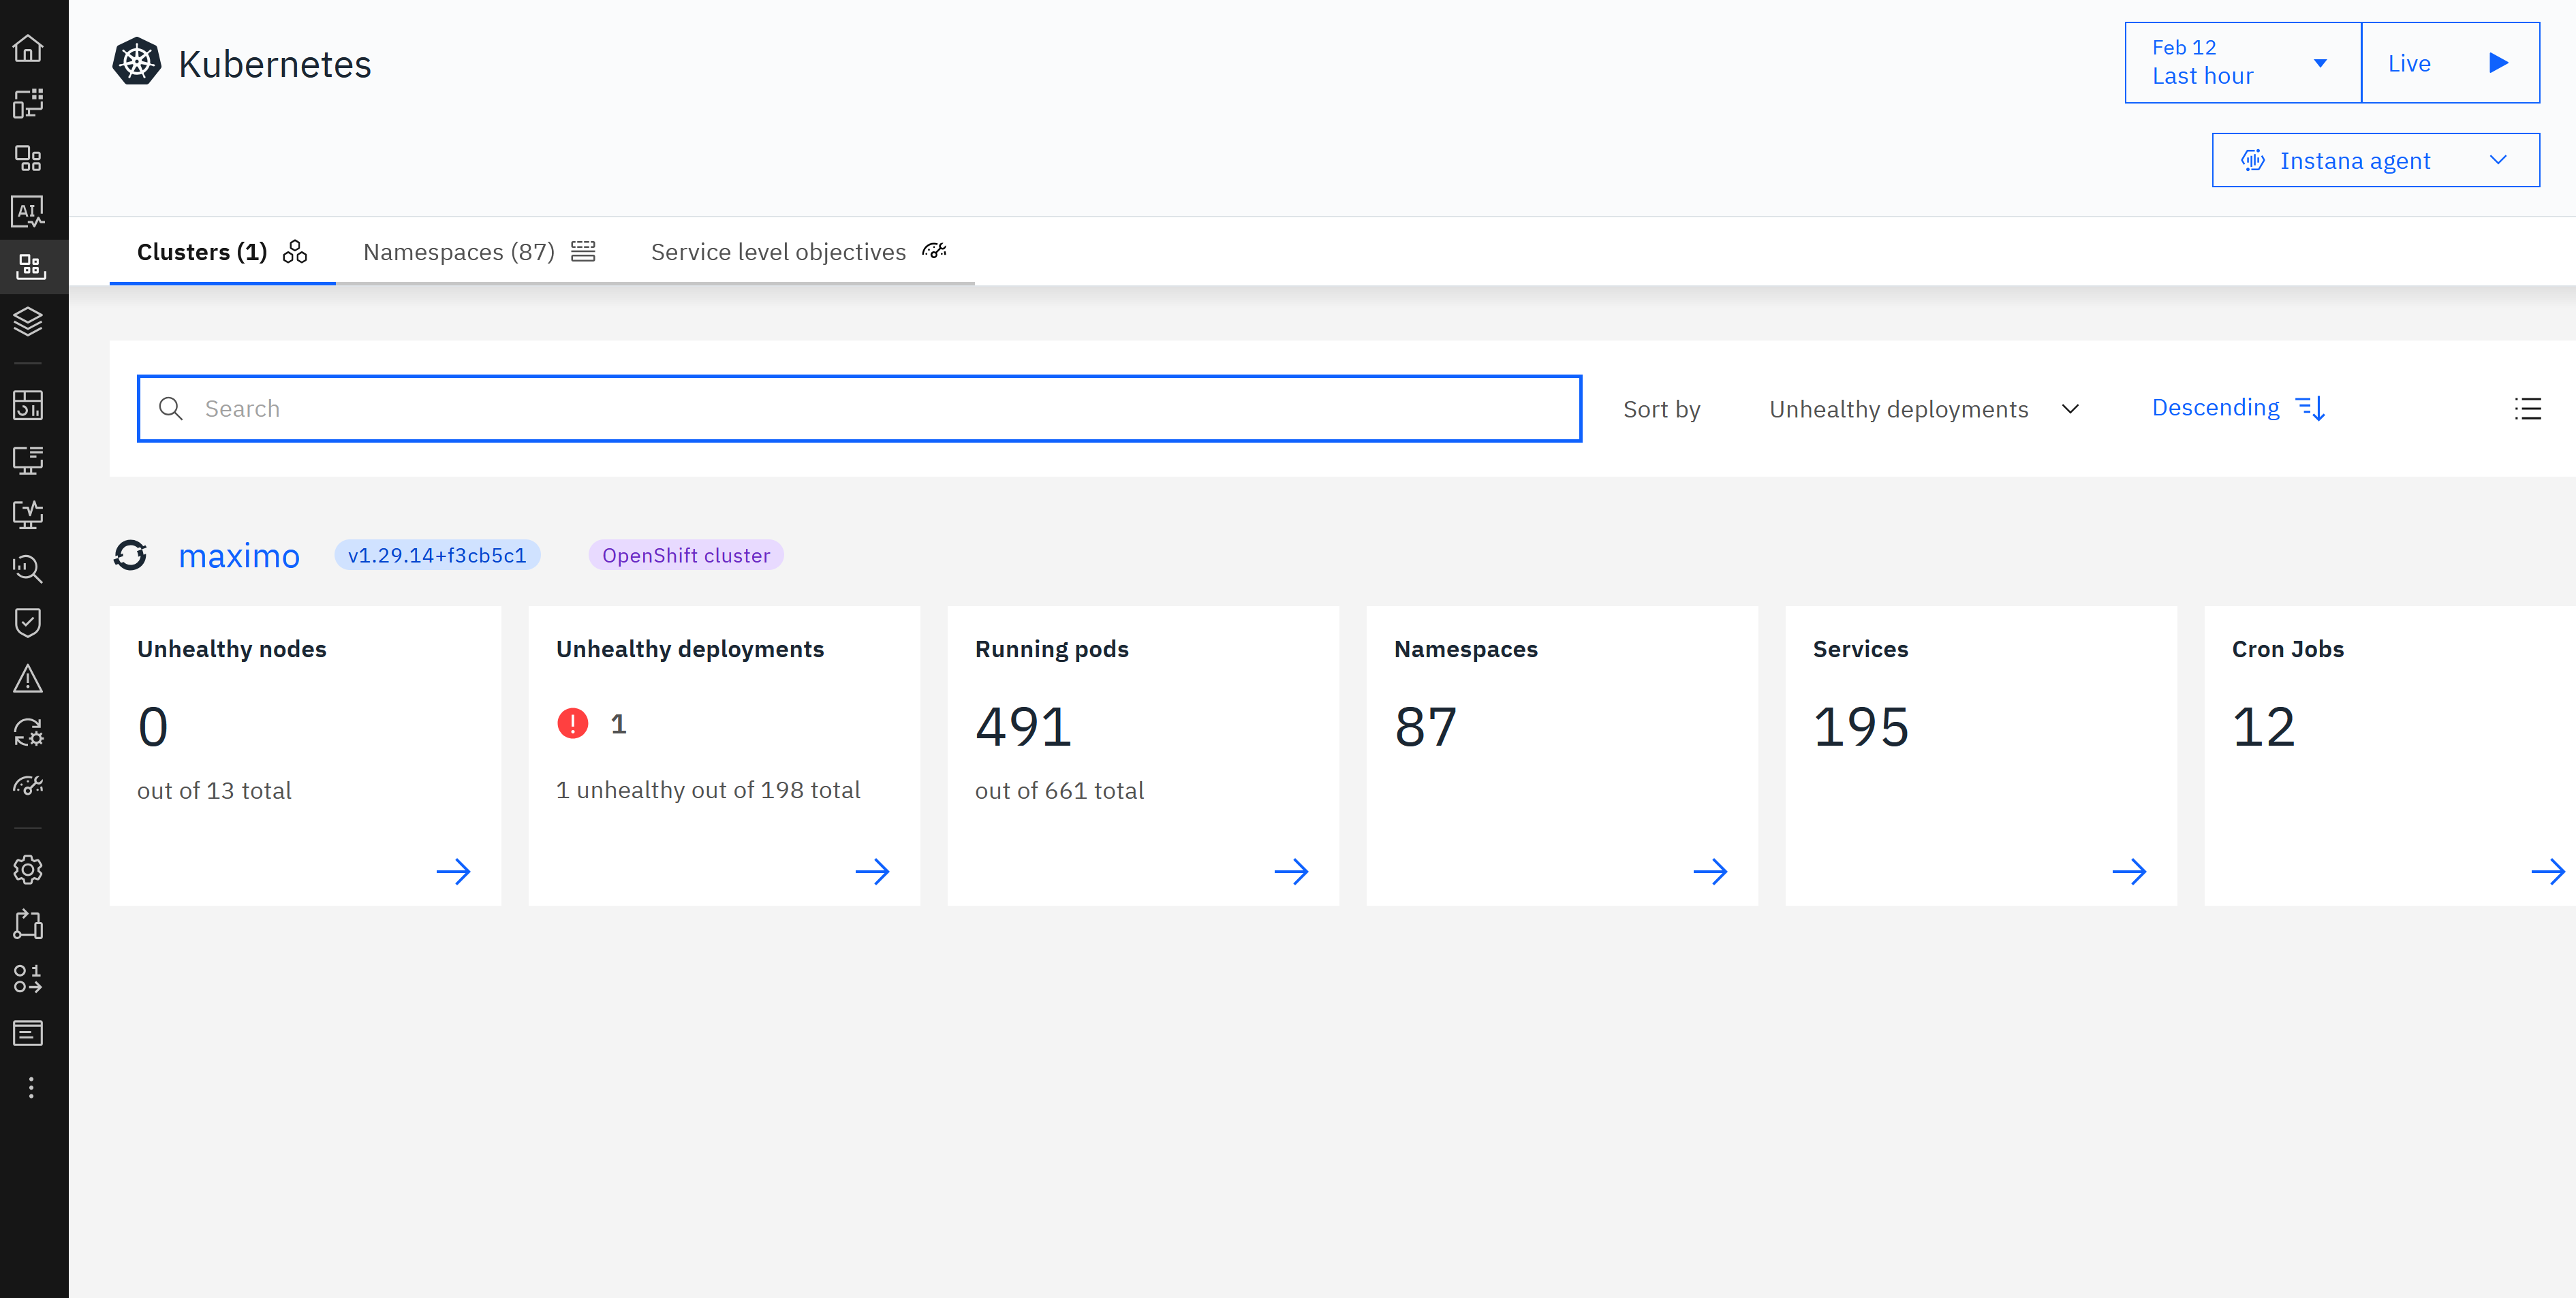Click the 491 Running pods value
This screenshot has height=1298, width=2576.
[1024, 727]
